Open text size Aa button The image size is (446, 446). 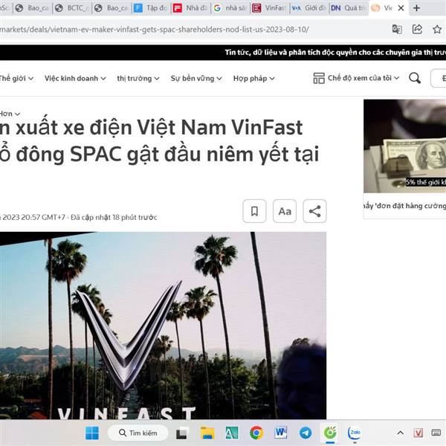285,211
